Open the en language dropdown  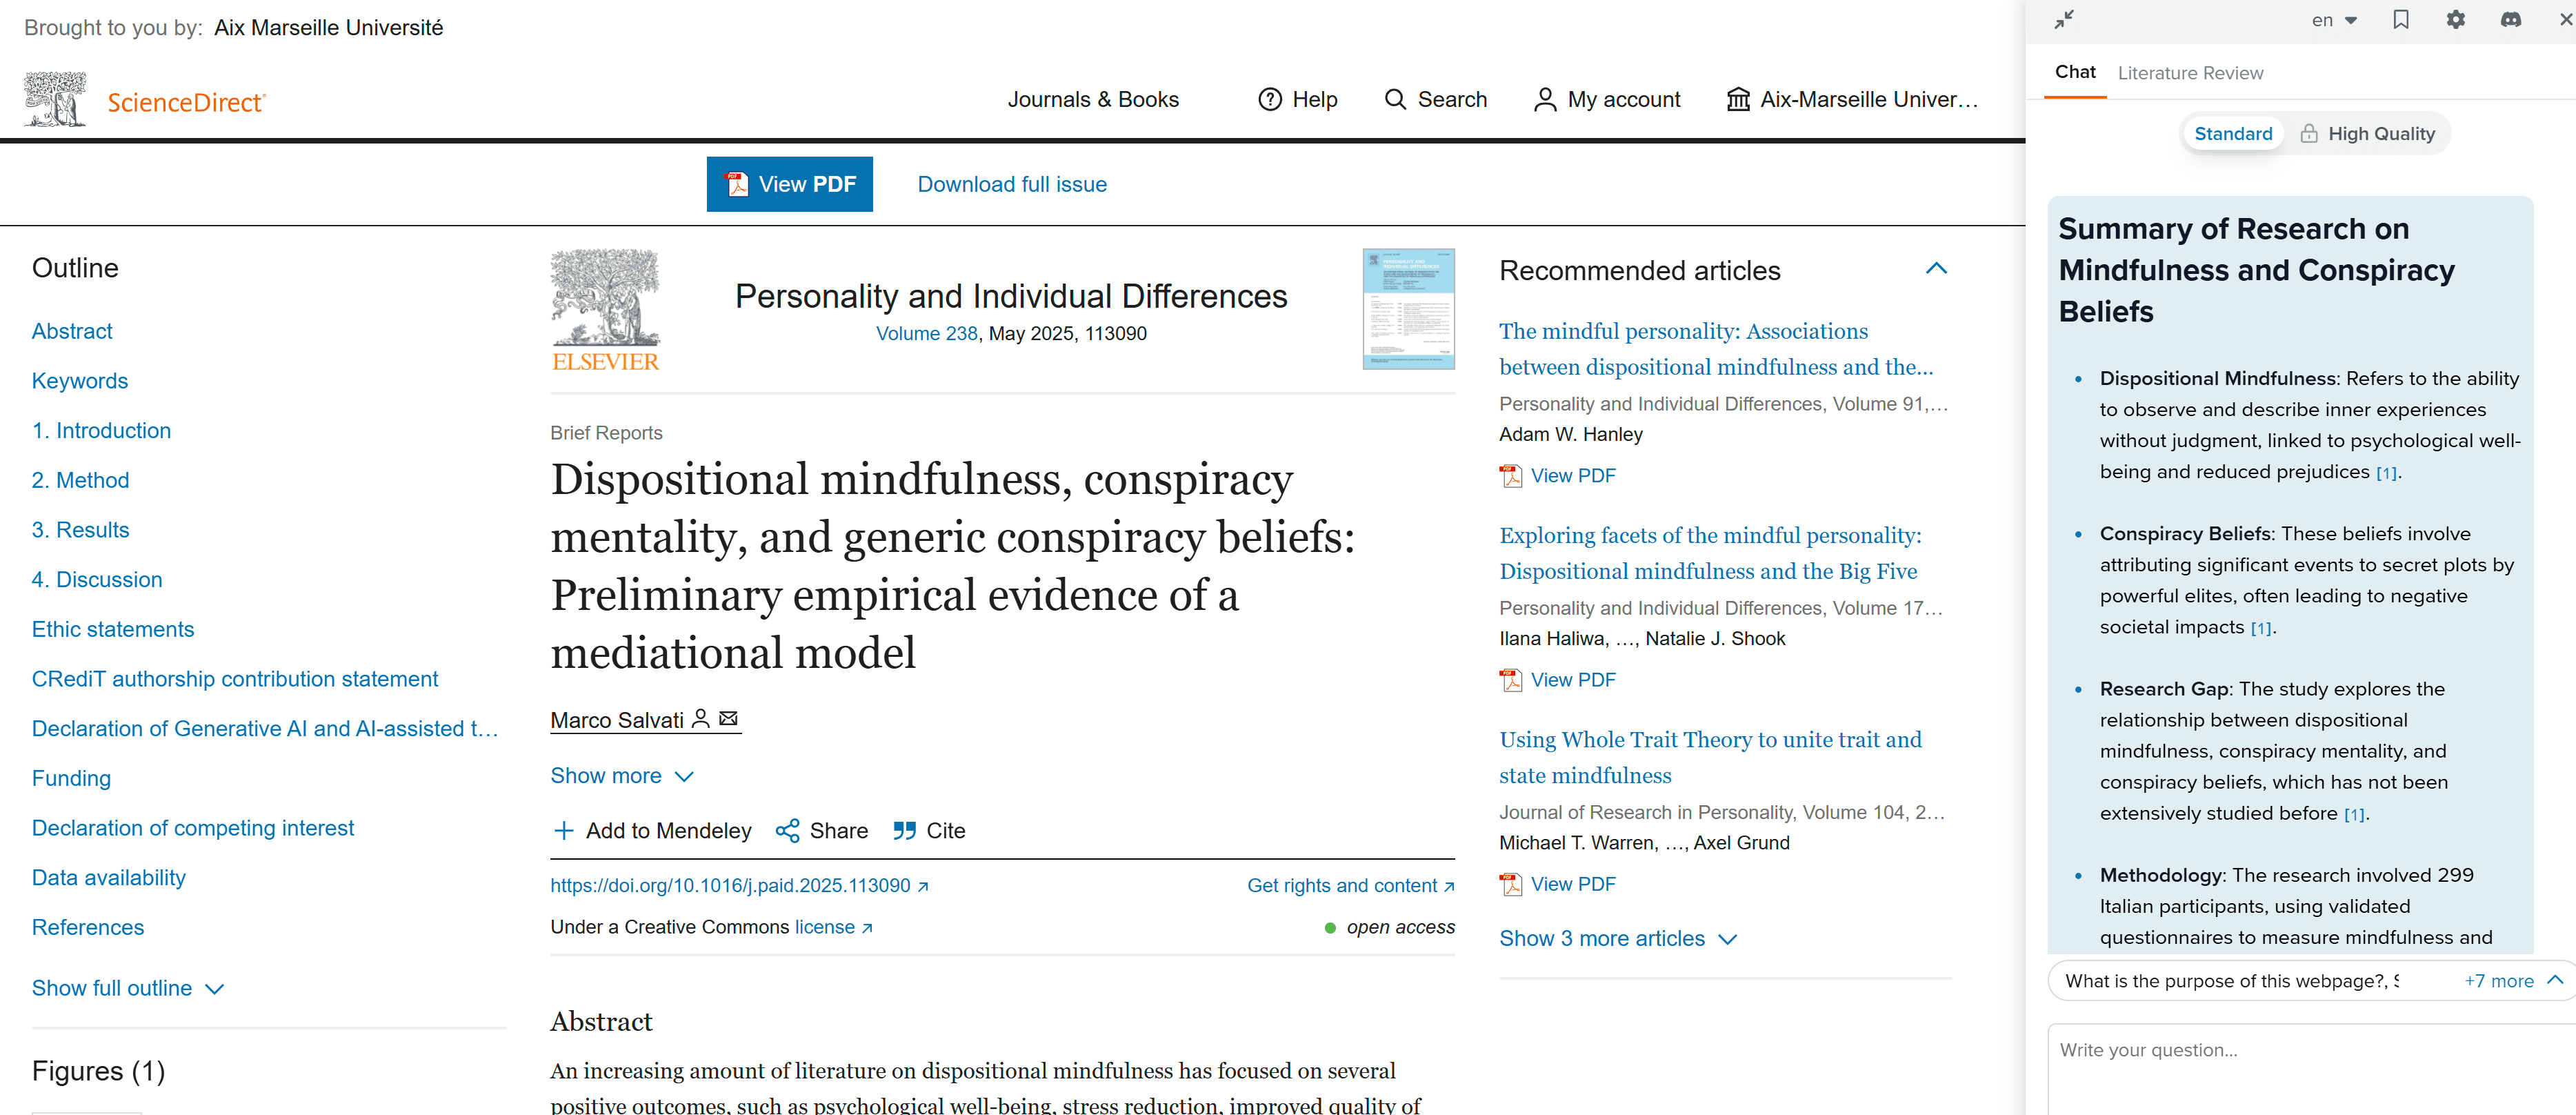(x=2334, y=20)
